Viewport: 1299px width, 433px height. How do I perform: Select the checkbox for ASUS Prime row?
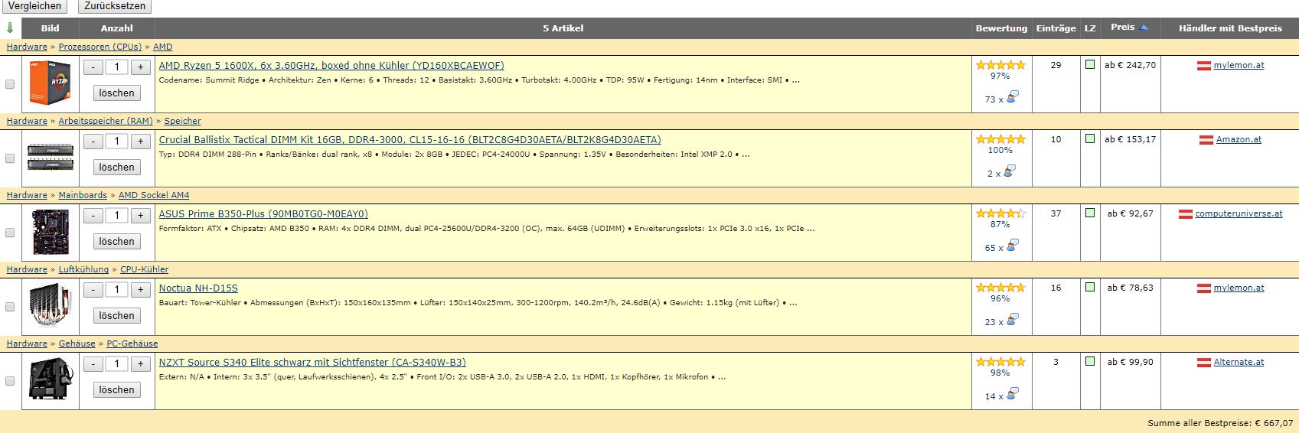pyautogui.click(x=10, y=233)
